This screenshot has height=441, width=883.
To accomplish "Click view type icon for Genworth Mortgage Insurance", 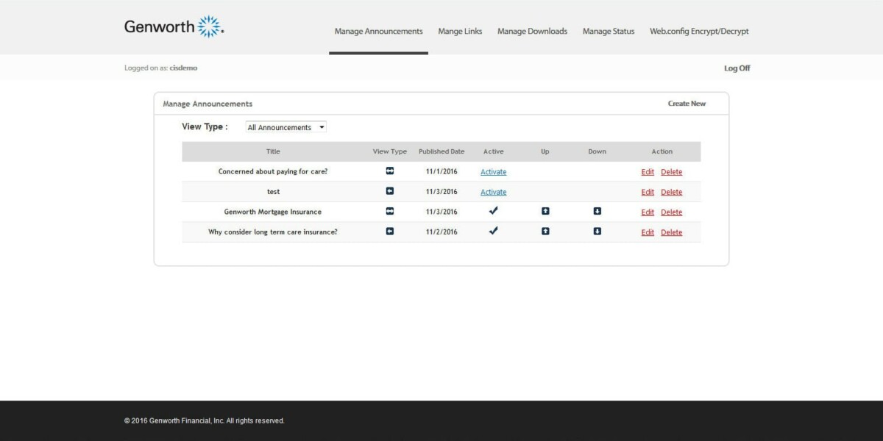I will click(x=390, y=212).
